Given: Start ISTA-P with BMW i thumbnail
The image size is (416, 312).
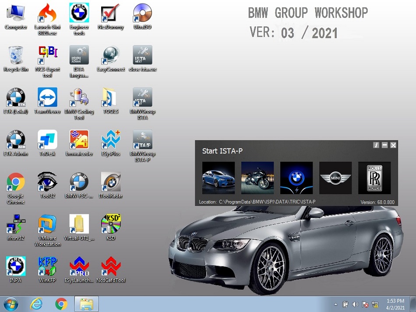Looking at the screenshot, I should (296, 178).
